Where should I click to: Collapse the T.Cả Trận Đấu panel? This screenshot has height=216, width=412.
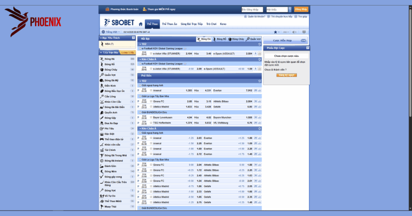click(101, 53)
